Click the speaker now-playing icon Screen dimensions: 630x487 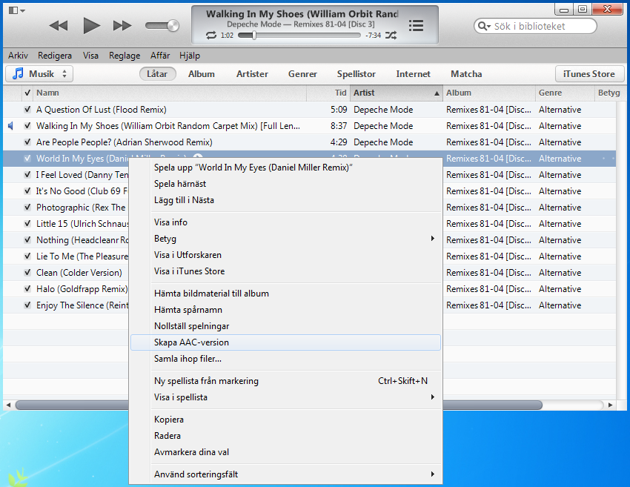[x=11, y=126]
